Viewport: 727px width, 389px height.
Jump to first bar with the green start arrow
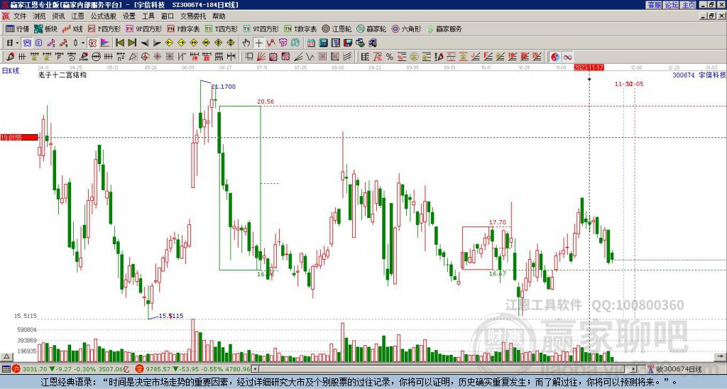[119, 43]
